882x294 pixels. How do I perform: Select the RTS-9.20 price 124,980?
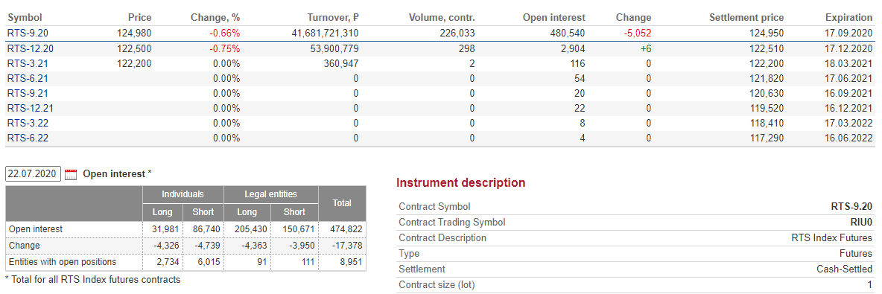[x=134, y=33]
